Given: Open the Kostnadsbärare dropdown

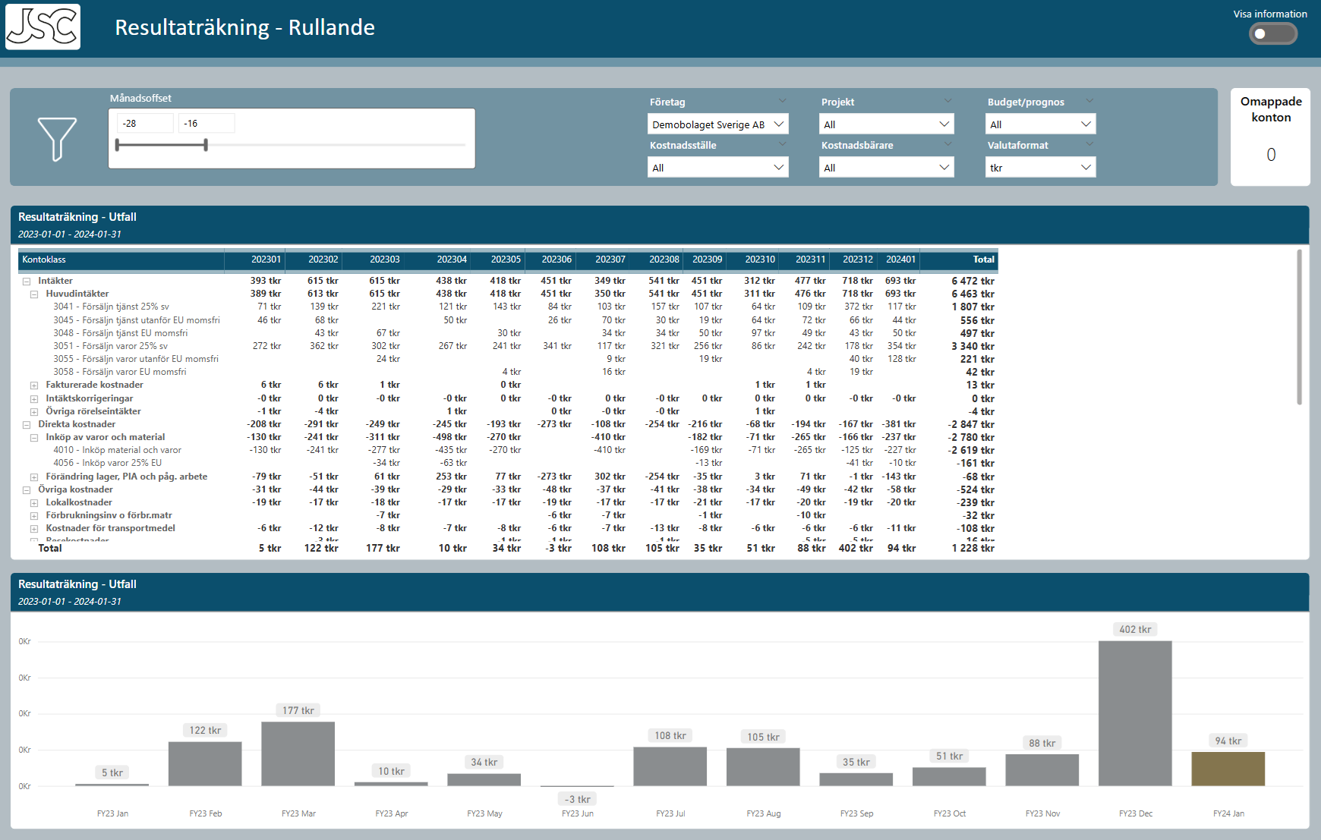Looking at the screenshot, I should pyautogui.click(x=887, y=167).
